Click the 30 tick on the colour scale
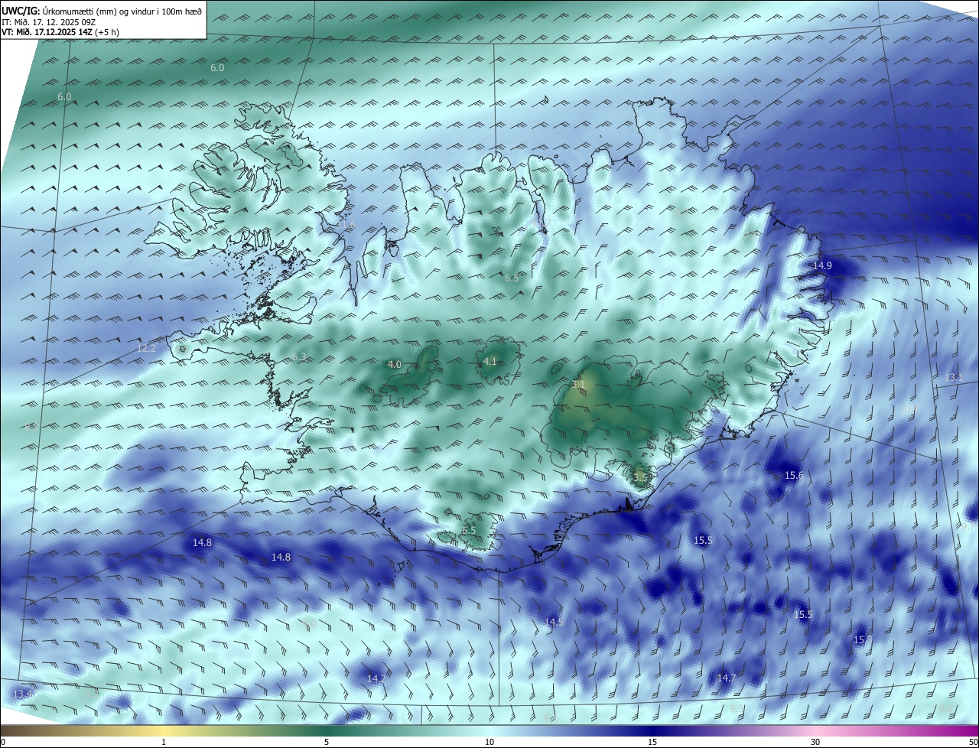Viewport: 979px width, 748px height. click(x=815, y=742)
